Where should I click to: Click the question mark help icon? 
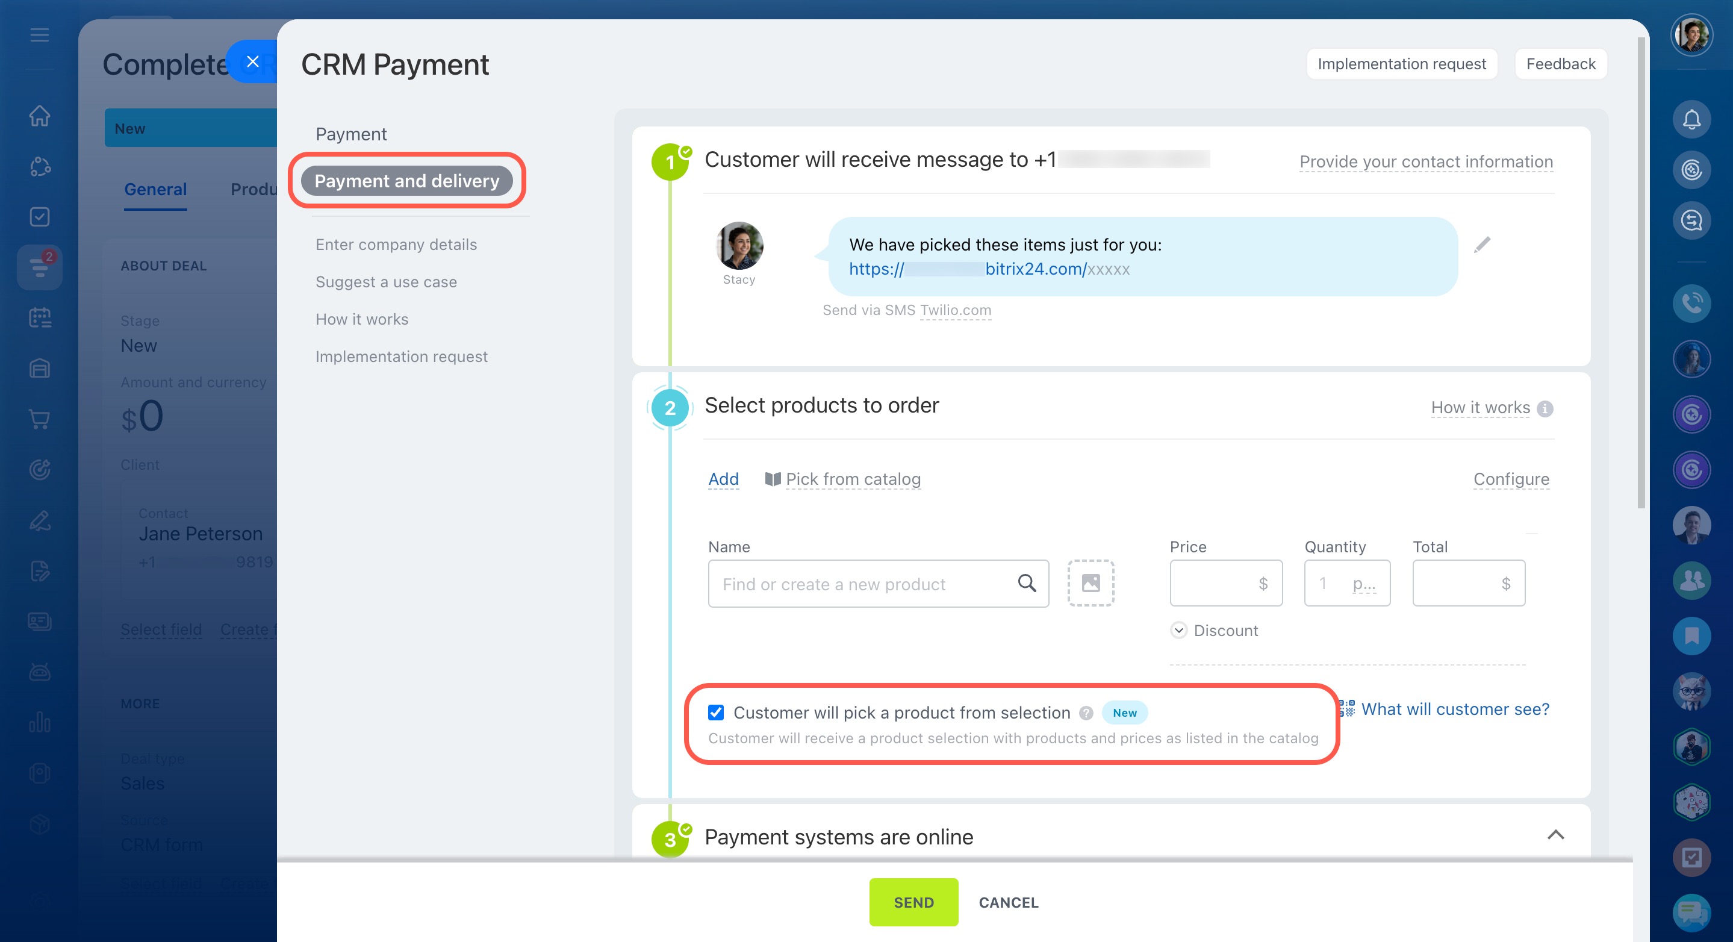point(1086,713)
